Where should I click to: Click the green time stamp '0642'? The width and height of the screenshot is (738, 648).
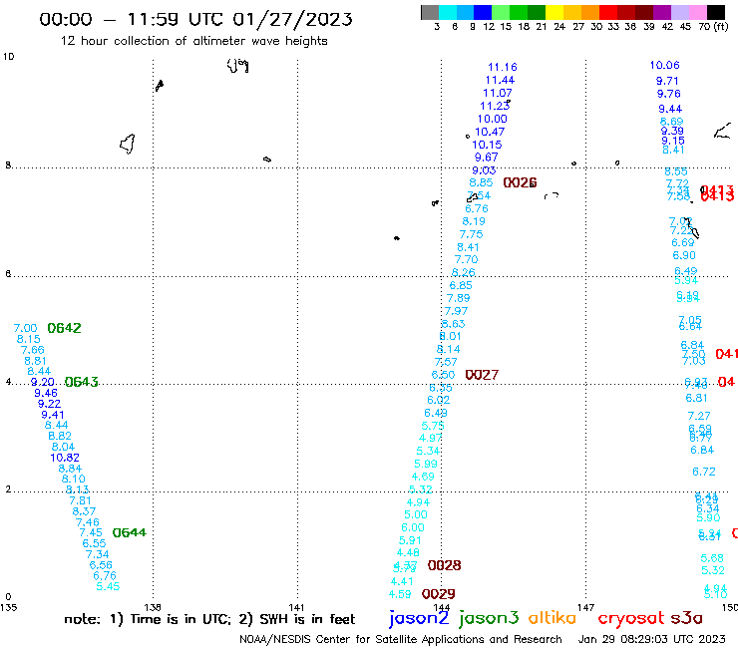(x=65, y=328)
